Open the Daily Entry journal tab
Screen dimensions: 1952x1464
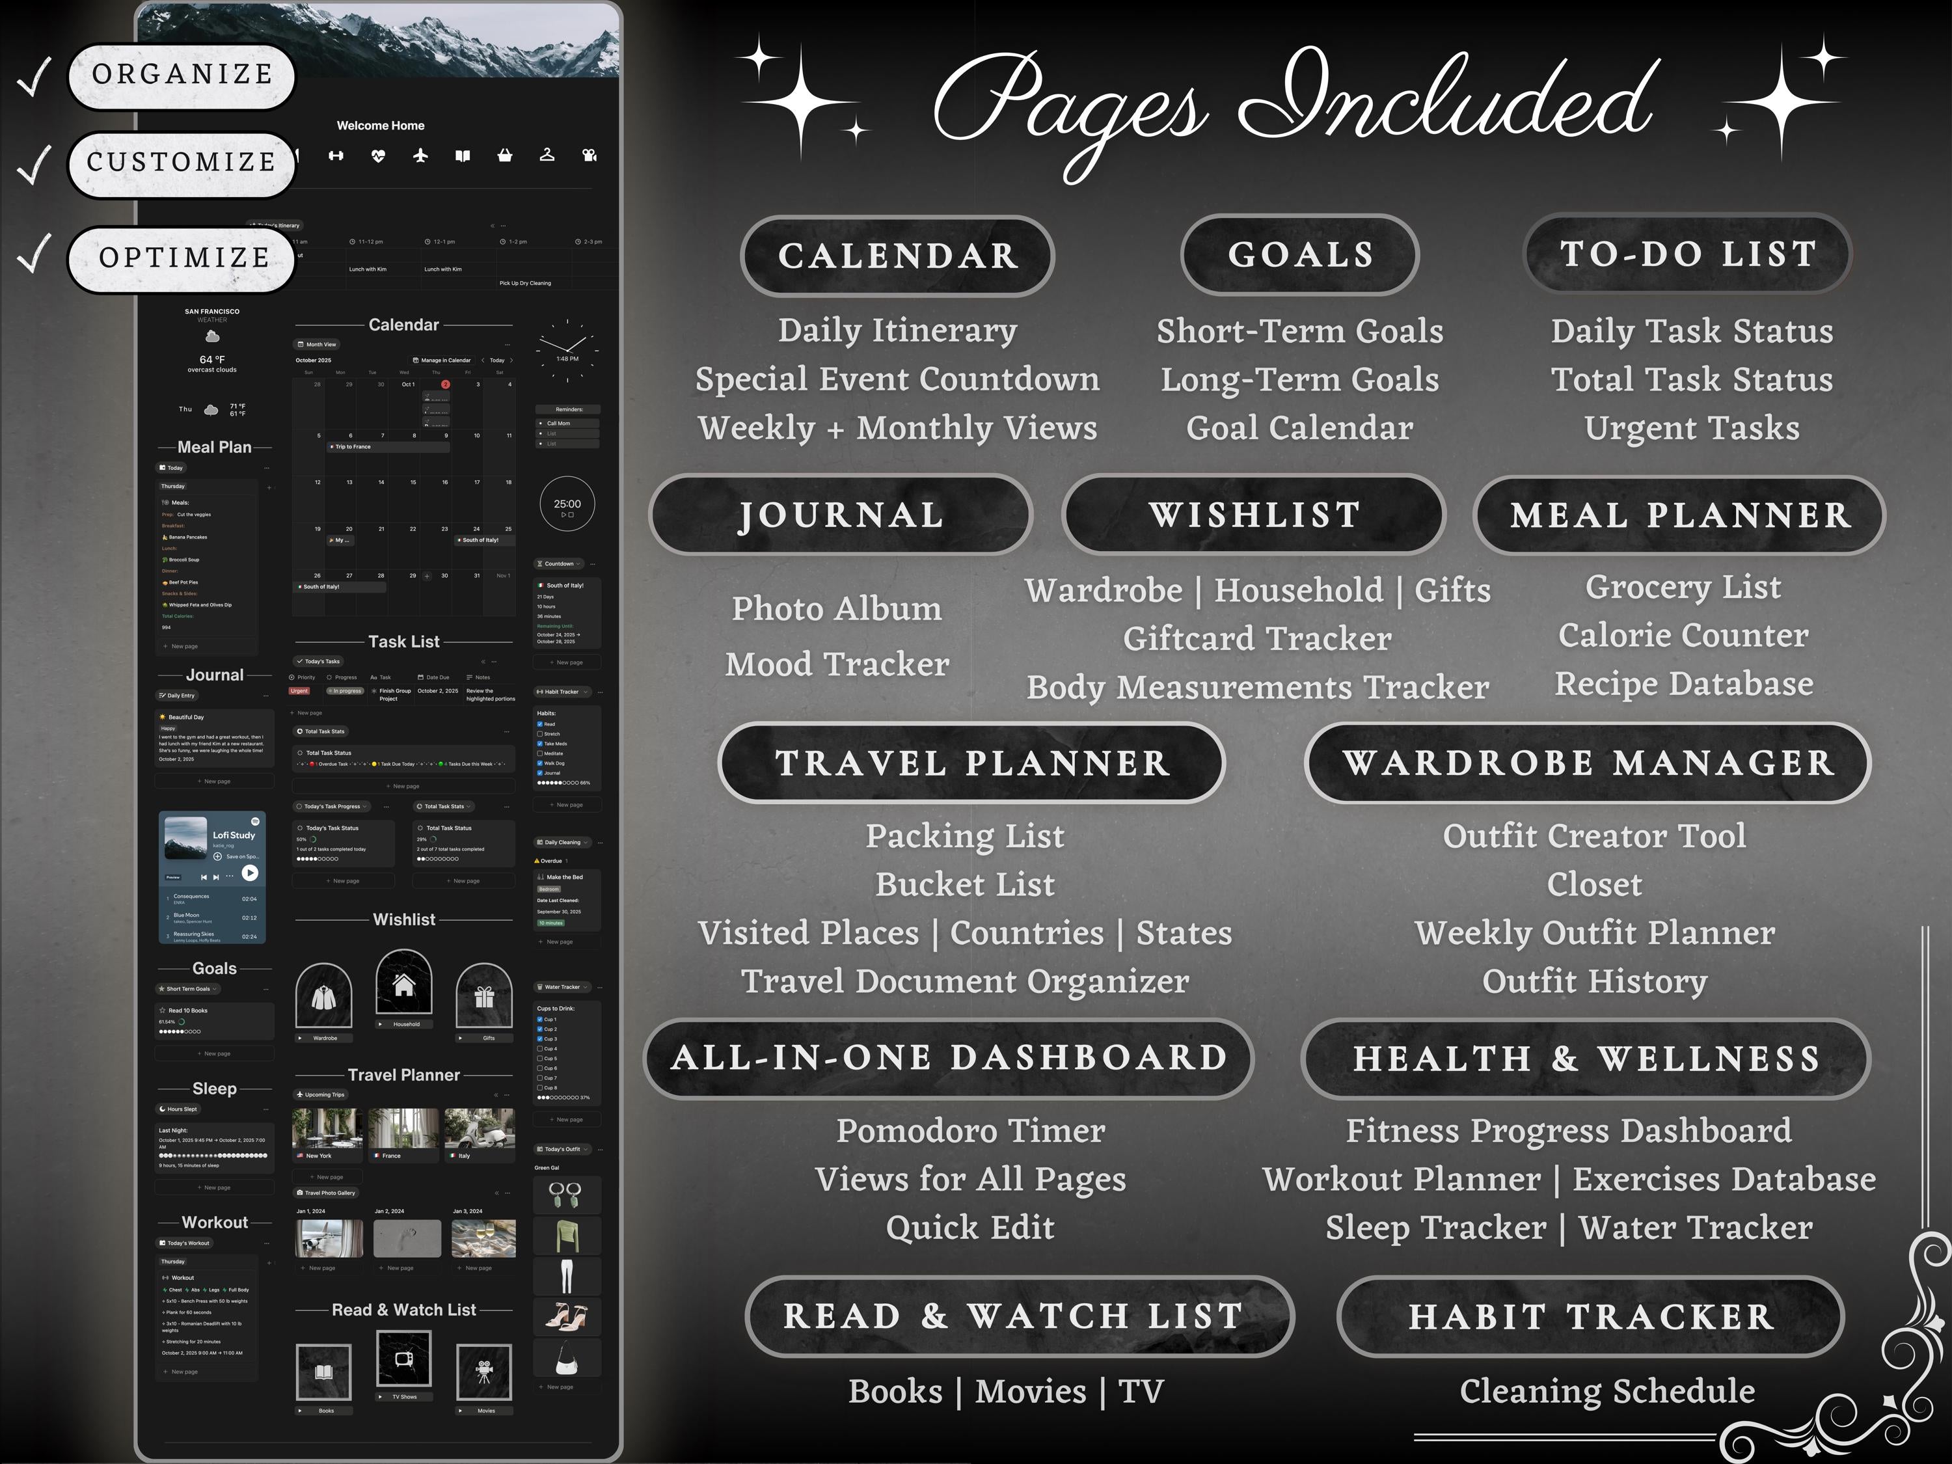pos(178,696)
